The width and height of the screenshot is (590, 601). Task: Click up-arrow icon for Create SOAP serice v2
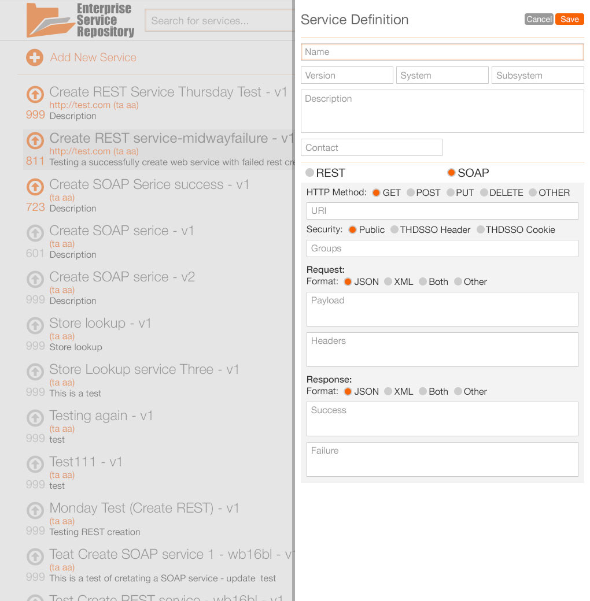pos(35,280)
